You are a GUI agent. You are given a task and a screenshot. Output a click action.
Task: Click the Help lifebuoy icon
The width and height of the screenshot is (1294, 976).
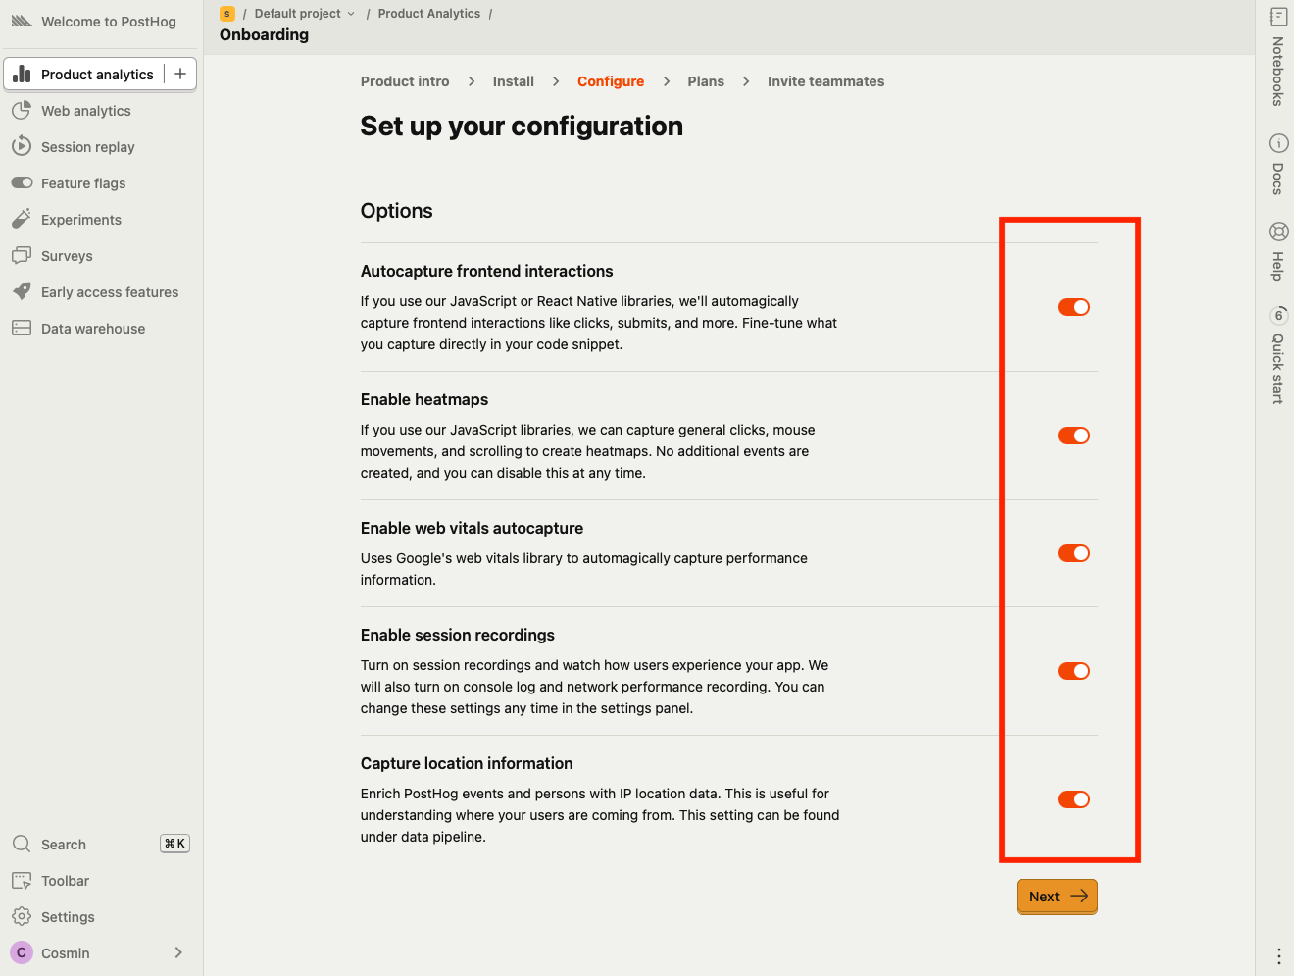pos(1278,231)
